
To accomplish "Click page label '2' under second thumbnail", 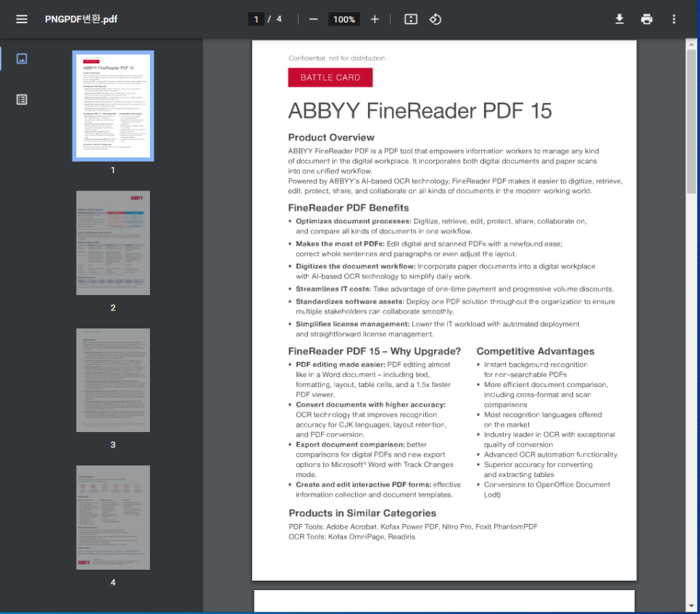I will tap(113, 307).
